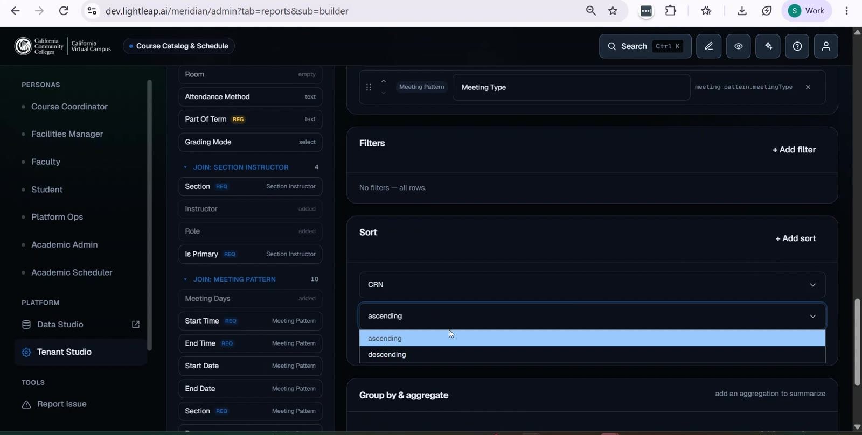862x435 pixels.
Task: Open the Search Ctrl K box
Action: [645, 46]
